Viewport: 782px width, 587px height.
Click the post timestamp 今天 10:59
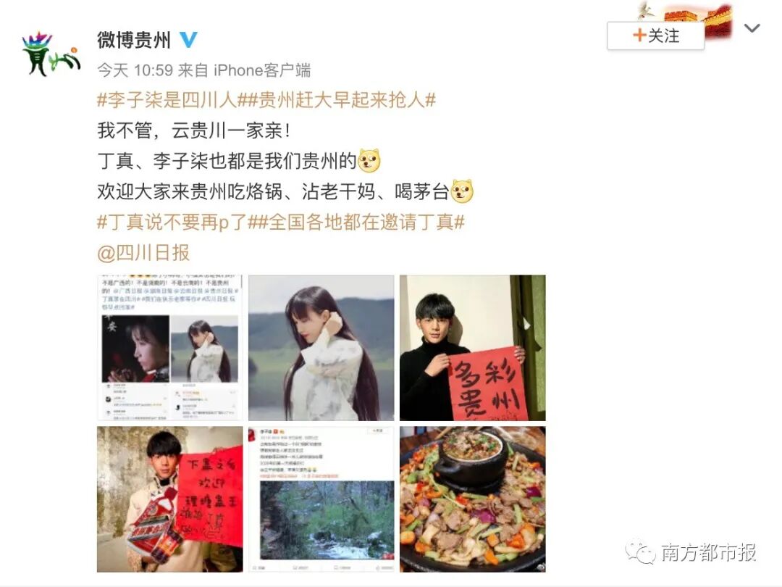[135, 70]
